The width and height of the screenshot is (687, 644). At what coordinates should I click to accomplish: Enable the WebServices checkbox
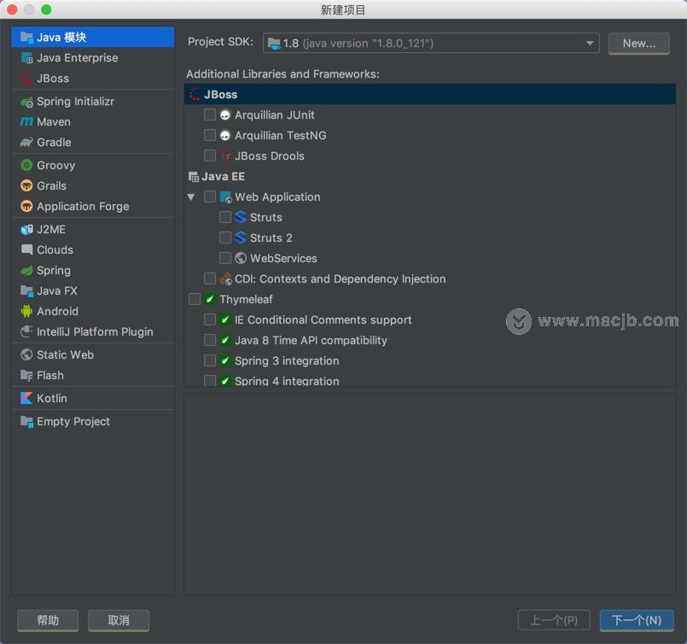click(225, 258)
